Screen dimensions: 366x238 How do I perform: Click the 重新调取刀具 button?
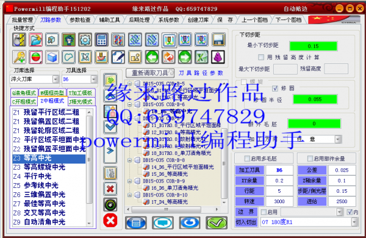click(150, 73)
